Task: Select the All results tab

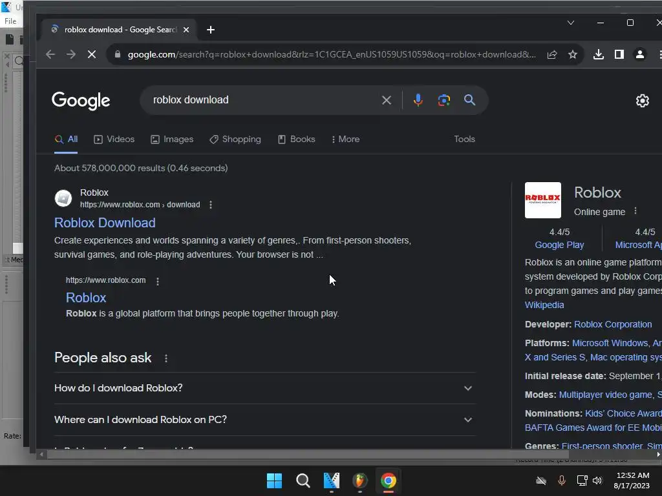Action: click(x=67, y=139)
